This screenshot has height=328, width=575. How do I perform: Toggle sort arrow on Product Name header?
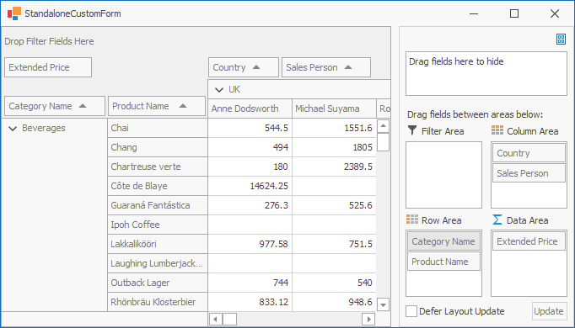[x=183, y=106]
